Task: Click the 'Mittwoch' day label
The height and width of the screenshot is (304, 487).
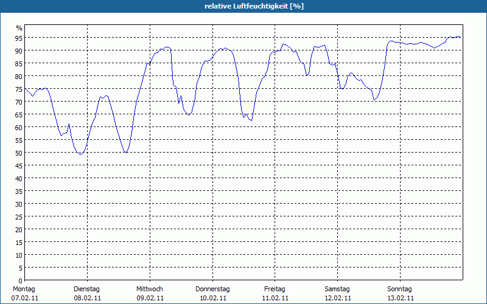Action: click(x=149, y=289)
